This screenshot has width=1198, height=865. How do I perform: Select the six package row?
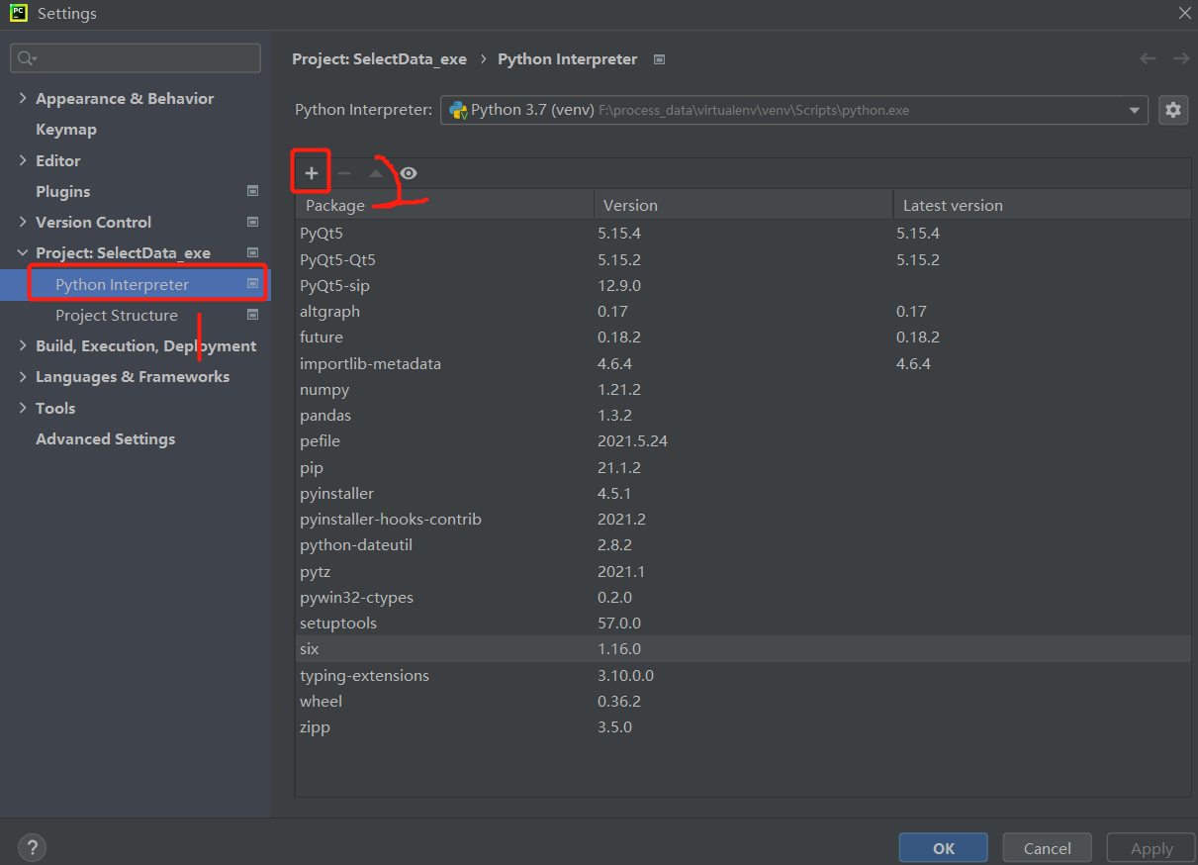pyautogui.click(x=743, y=648)
